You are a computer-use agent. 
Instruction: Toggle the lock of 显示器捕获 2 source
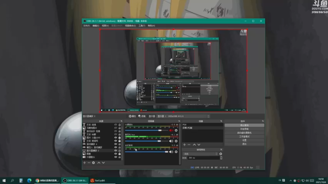pos(119,150)
